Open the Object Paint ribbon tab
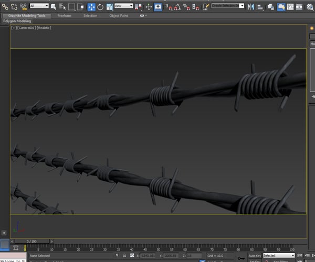 coord(118,16)
